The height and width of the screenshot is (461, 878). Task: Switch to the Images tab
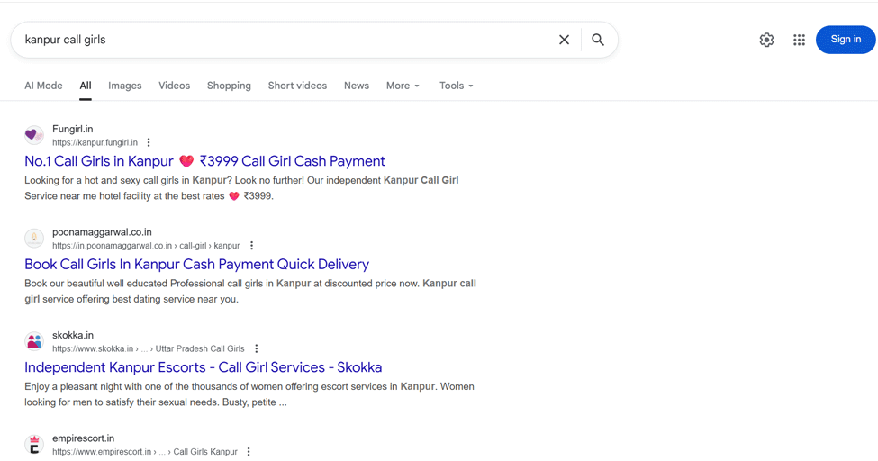click(x=125, y=86)
